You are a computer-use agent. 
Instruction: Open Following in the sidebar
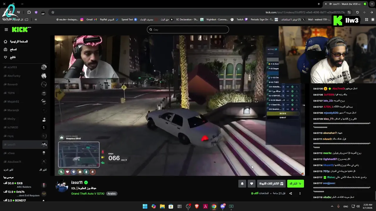(x=10, y=57)
